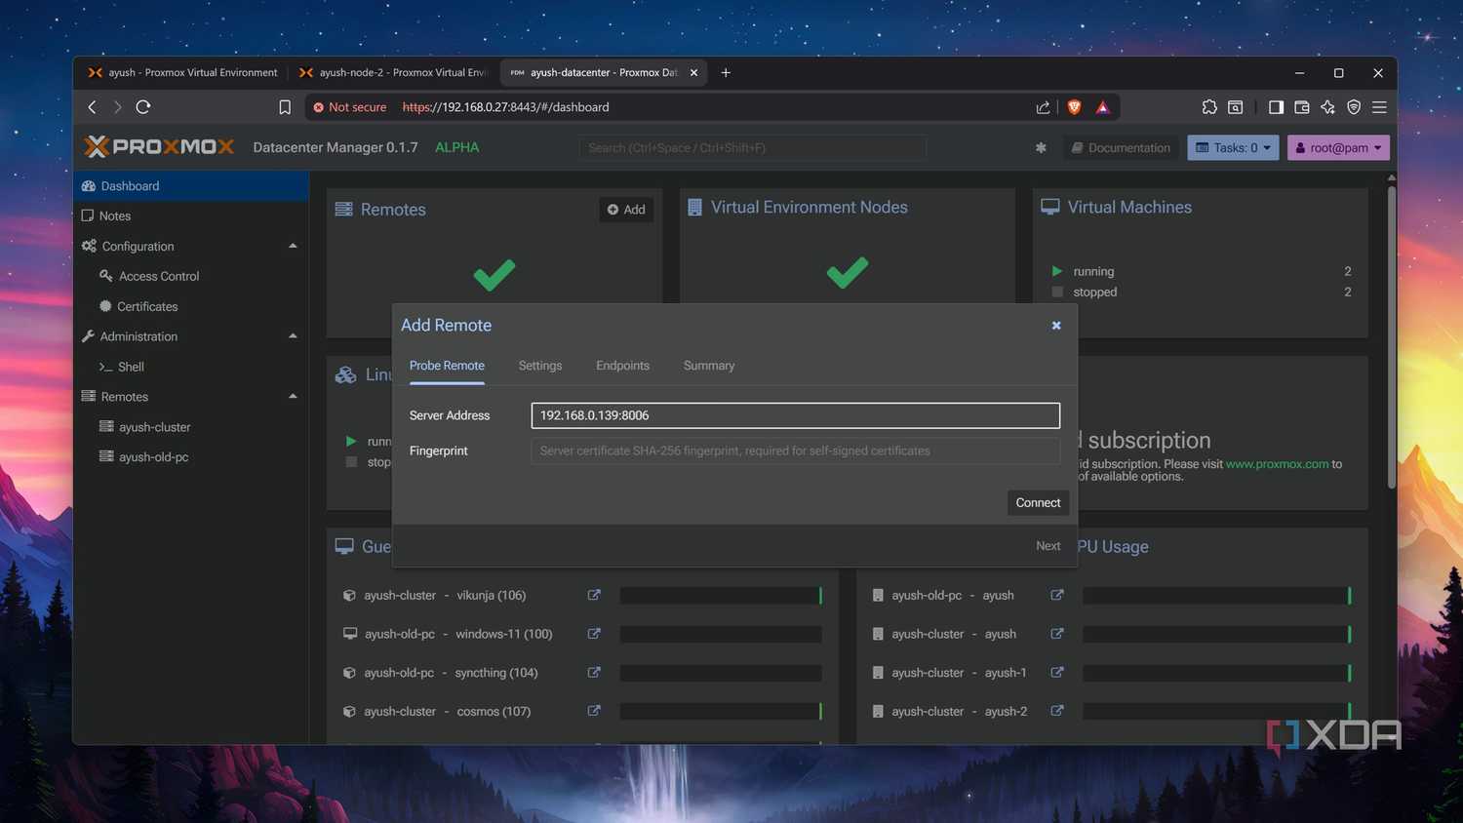Open the Documentation link
Screen dimensions: 1463x823
click(1121, 148)
